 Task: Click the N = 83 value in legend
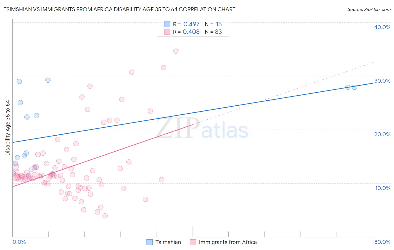point(213,32)
